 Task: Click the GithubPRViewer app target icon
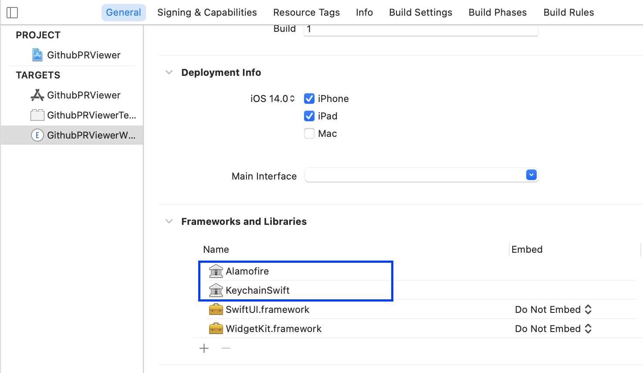click(37, 95)
